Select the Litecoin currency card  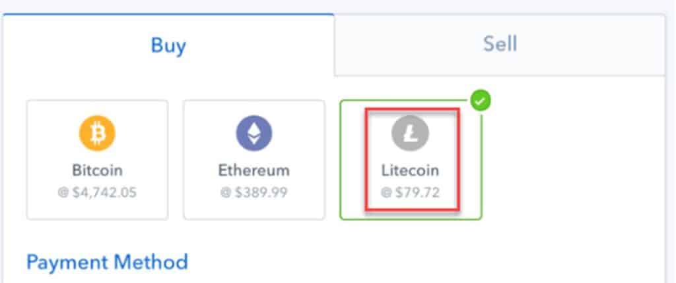coord(411,160)
